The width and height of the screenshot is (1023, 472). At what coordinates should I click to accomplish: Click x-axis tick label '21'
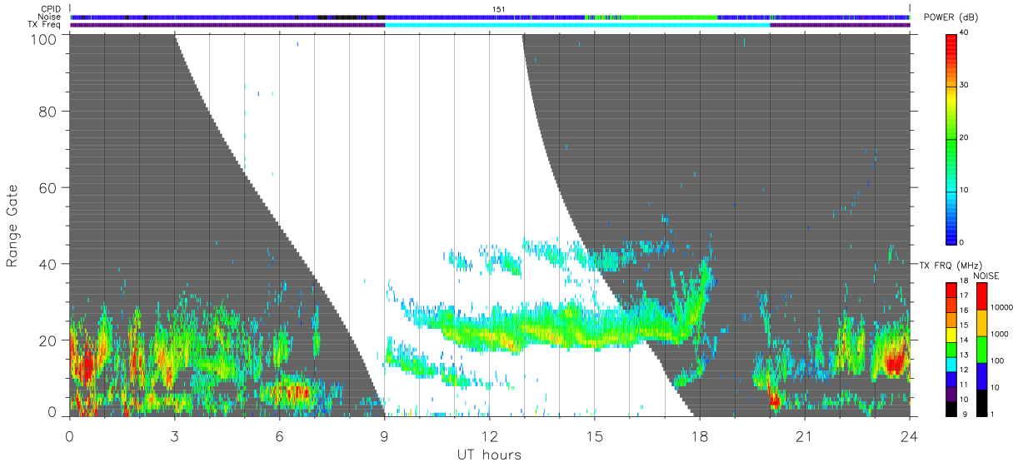804,436
